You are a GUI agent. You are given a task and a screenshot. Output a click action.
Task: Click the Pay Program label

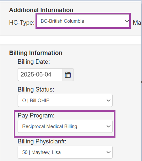36,116
